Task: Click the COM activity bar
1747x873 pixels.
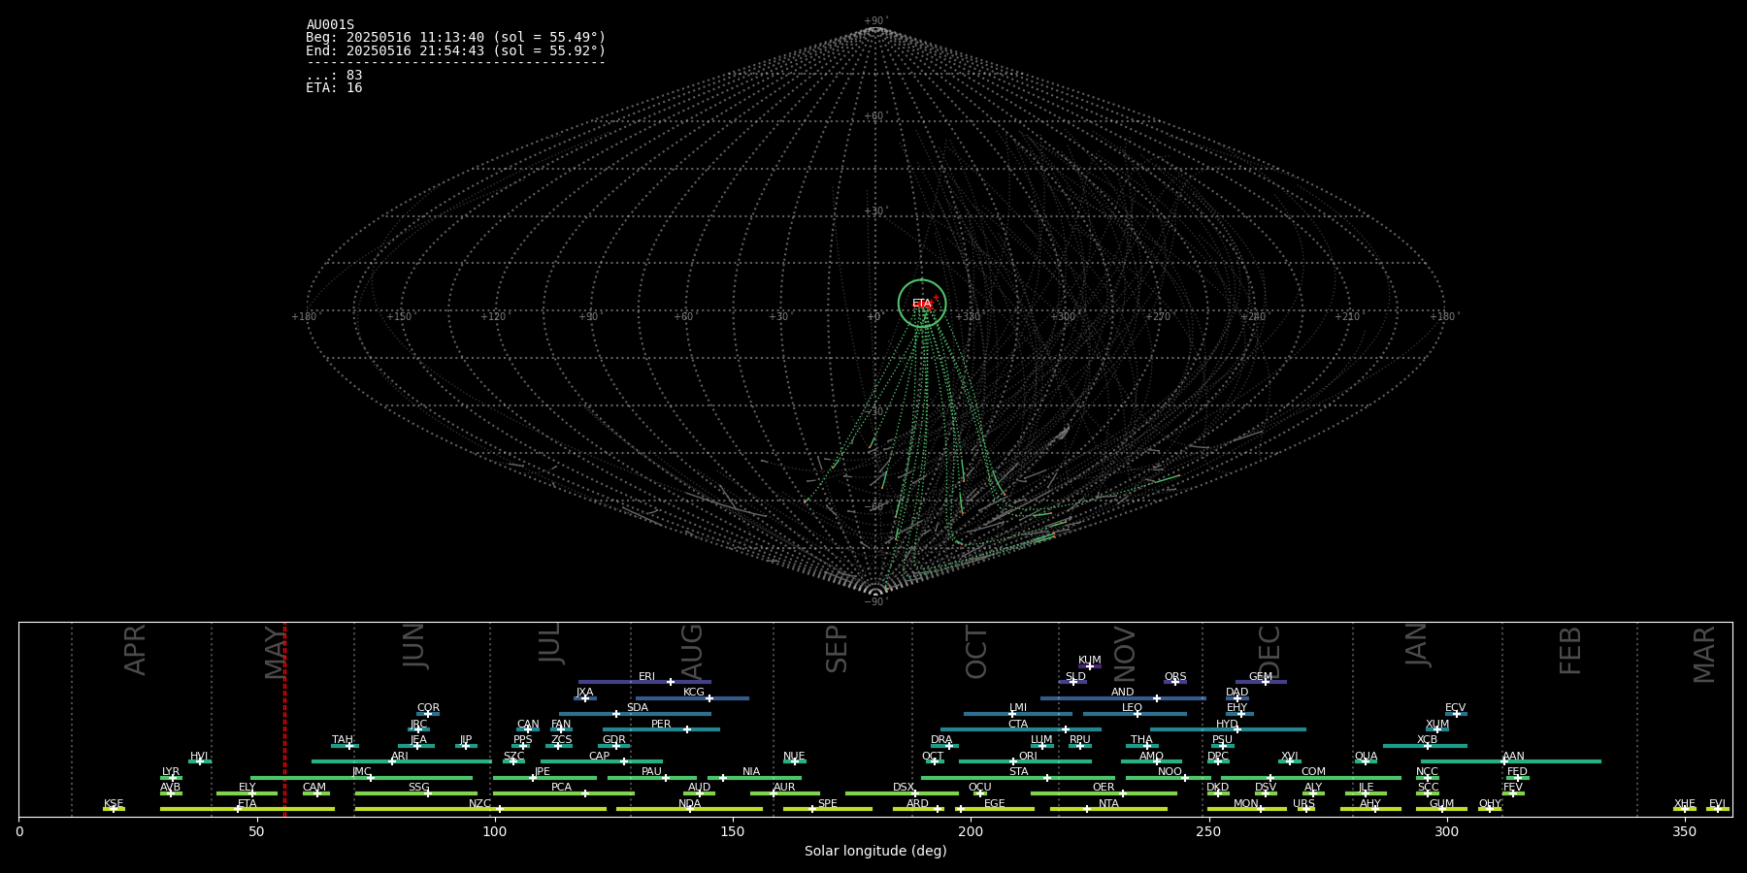Action: (1311, 777)
